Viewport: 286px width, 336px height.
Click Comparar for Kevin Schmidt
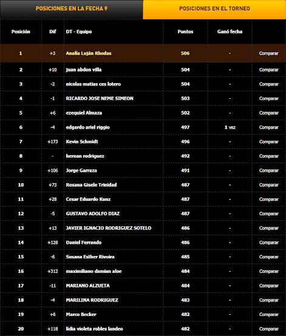268,142
